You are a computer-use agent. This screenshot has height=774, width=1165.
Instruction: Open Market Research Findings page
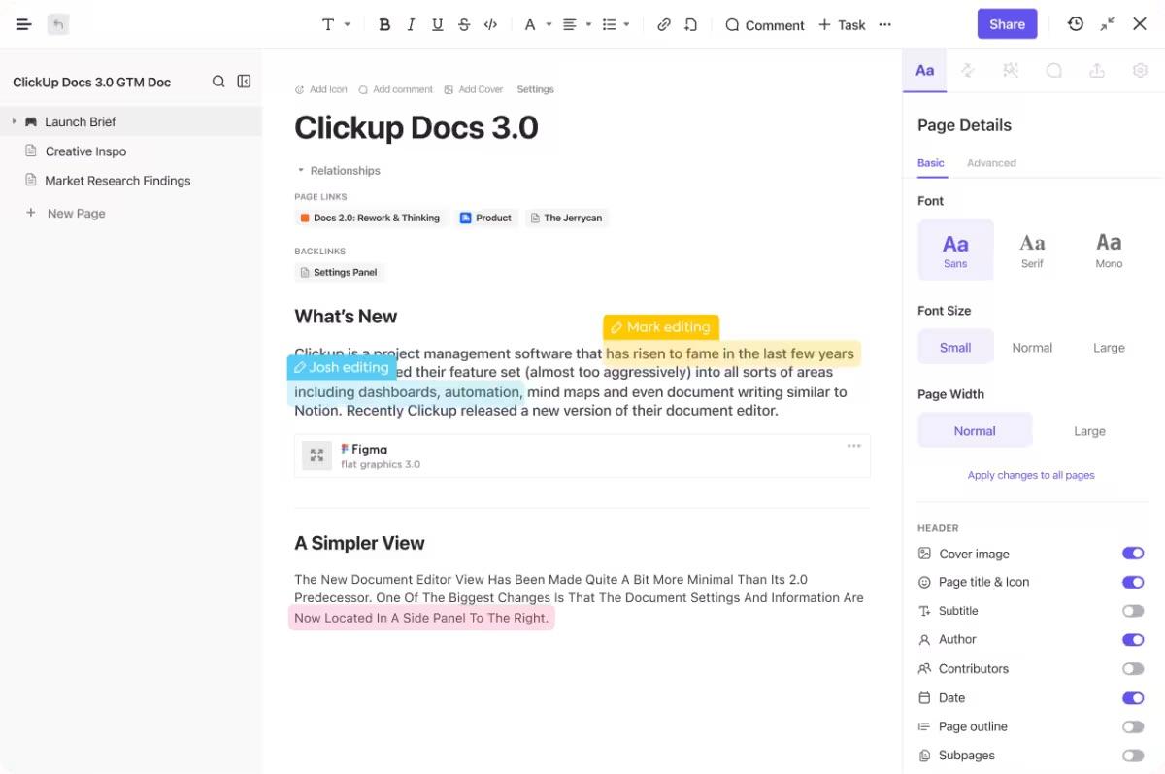point(117,181)
